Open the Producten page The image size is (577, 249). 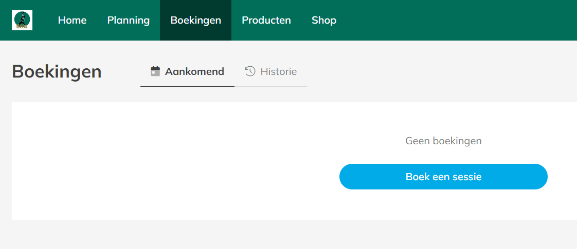point(266,20)
